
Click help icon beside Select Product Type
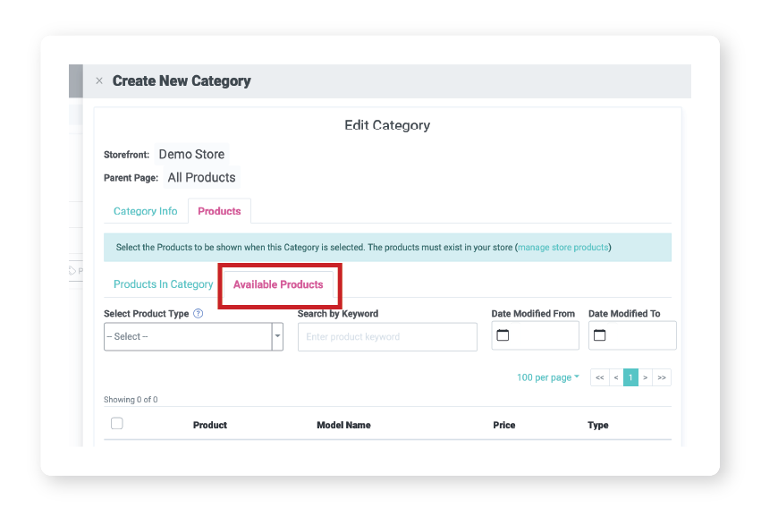199,314
